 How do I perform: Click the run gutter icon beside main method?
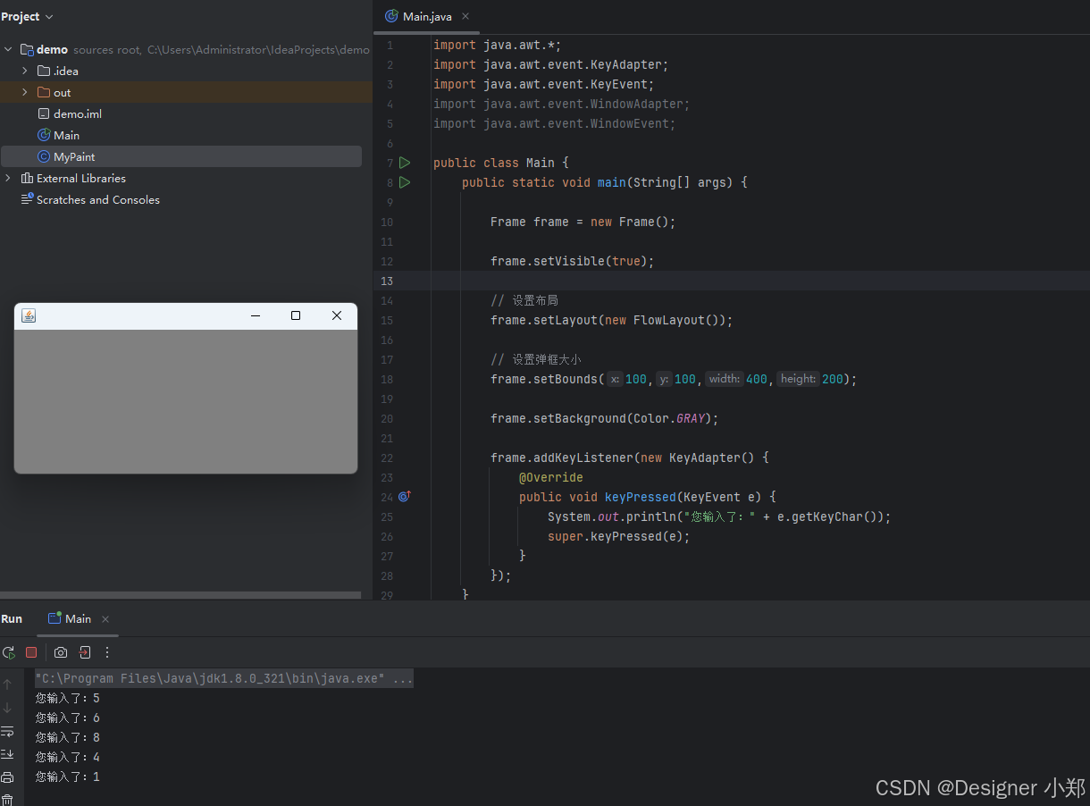coord(405,182)
